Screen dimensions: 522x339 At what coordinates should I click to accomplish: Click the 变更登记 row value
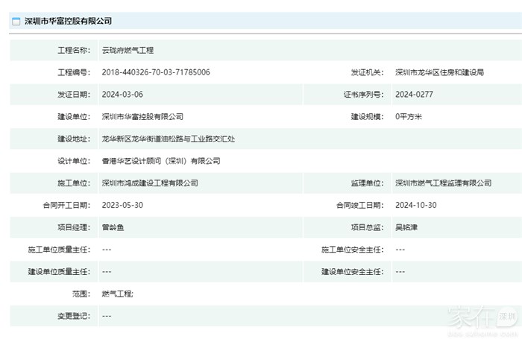click(x=107, y=316)
